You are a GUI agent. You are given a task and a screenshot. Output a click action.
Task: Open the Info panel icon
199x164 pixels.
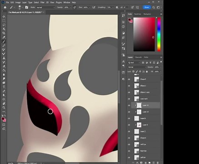click(123, 26)
